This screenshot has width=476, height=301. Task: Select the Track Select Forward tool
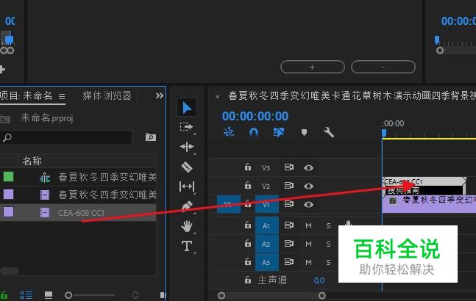click(186, 126)
